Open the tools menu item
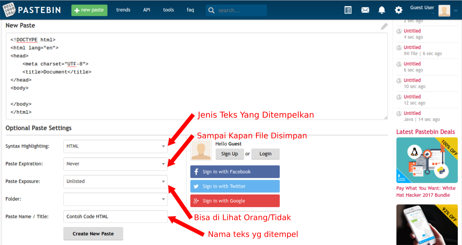The width and height of the screenshot is (462, 245). [x=169, y=10]
